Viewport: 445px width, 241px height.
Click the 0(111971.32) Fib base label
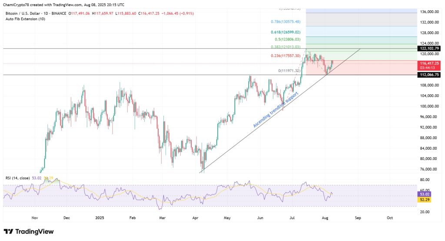tap(289, 71)
